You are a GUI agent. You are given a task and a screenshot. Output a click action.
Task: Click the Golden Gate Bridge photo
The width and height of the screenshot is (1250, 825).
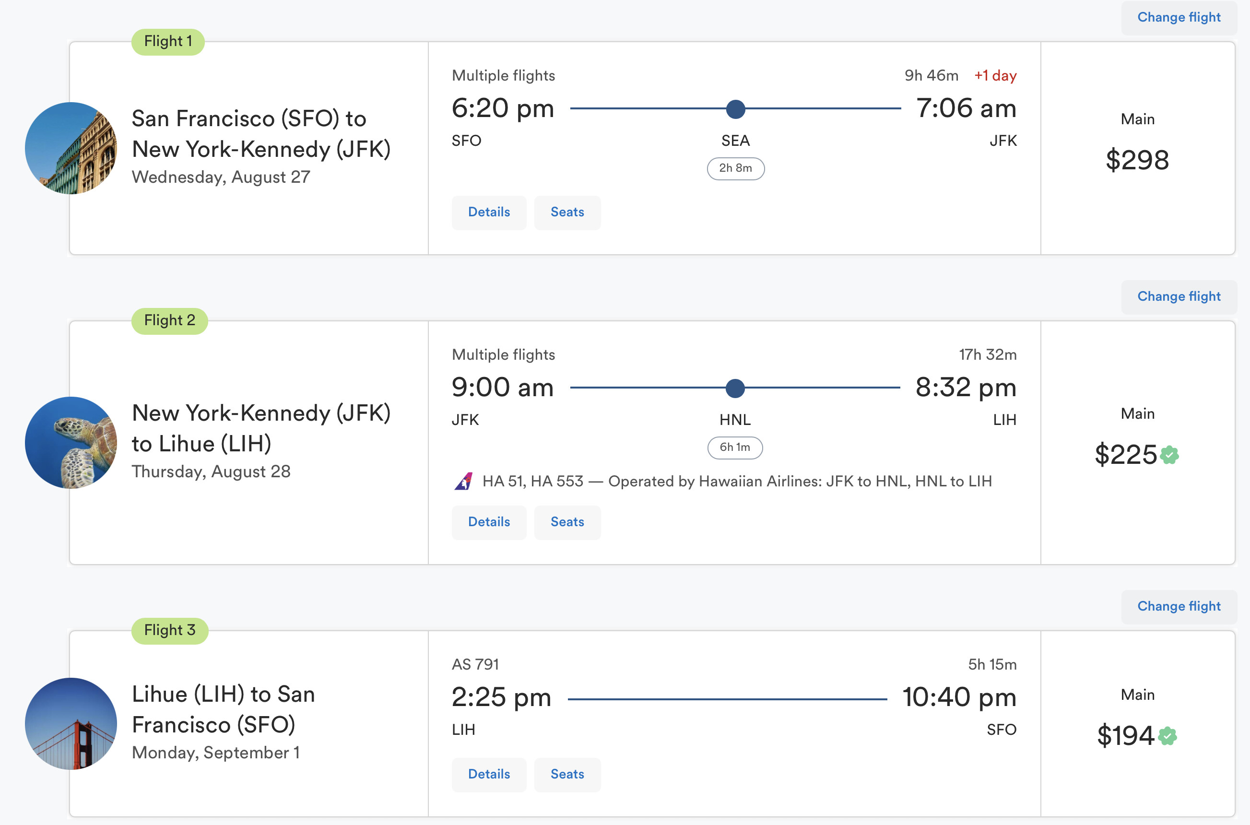click(x=71, y=723)
